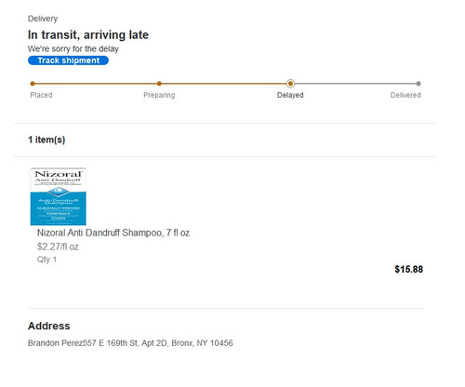Viewport: 465px width, 387px height.
Task: Click the Address section heading
Action: (x=49, y=326)
